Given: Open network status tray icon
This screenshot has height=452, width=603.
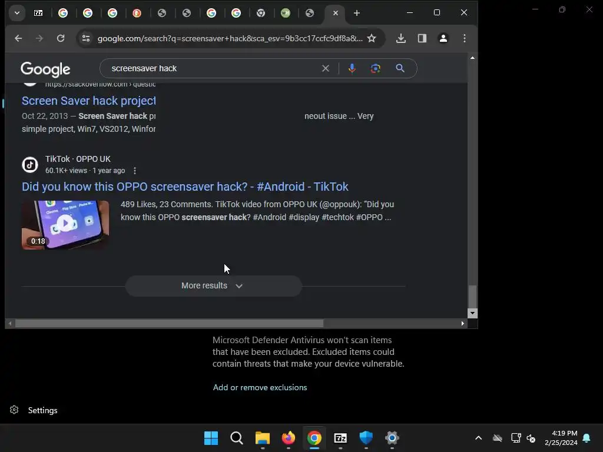Looking at the screenshot, I should [516, 438].
